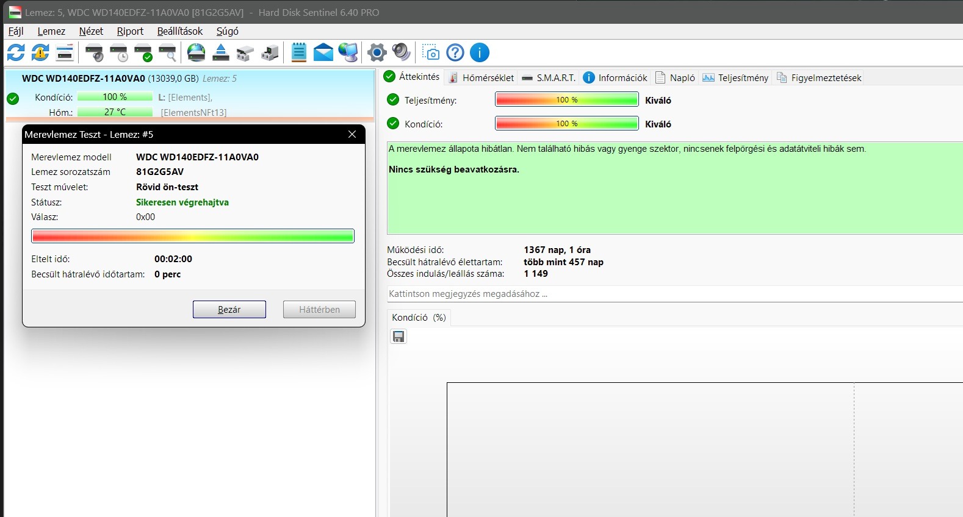Image resolution: width=963 pixels, height=517 pixels.
Task: Click the gray drive with drawers icon
Action: point(245,53)
